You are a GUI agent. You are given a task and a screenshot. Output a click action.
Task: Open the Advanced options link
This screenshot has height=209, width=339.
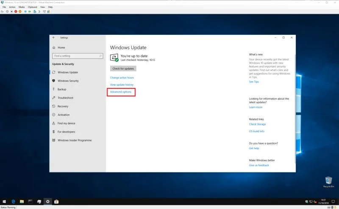[120, 92]
